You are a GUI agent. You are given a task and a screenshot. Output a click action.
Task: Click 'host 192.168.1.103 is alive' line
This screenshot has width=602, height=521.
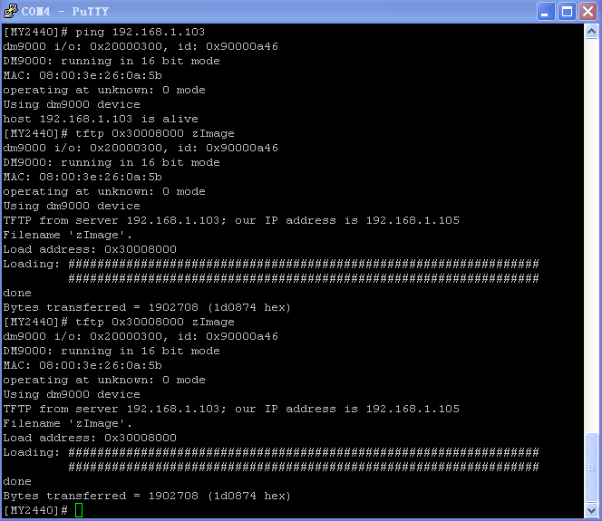(101, 119)
